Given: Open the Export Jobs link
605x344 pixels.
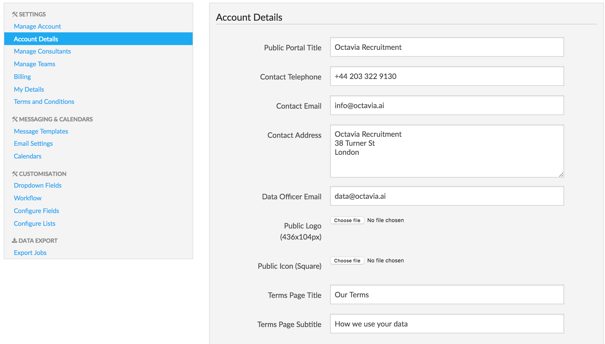Looking at the screenshot, I should [30, 253].
